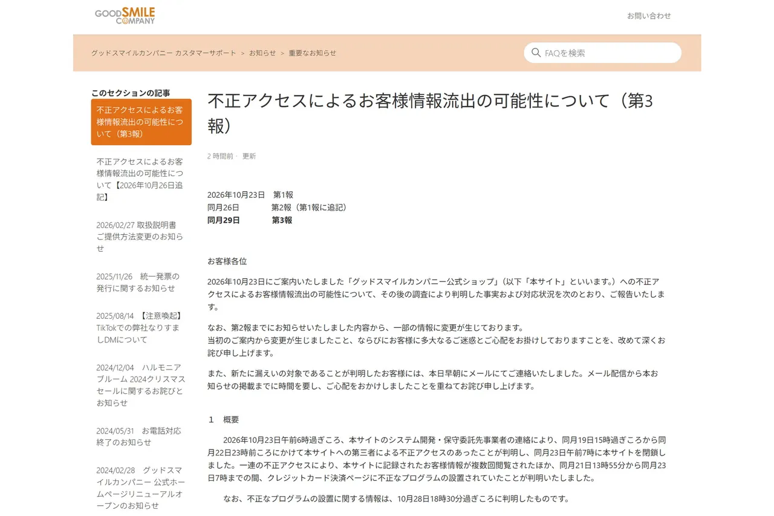Open the ハルモニアブルーム 2024クリスマスセール notice

141,385
